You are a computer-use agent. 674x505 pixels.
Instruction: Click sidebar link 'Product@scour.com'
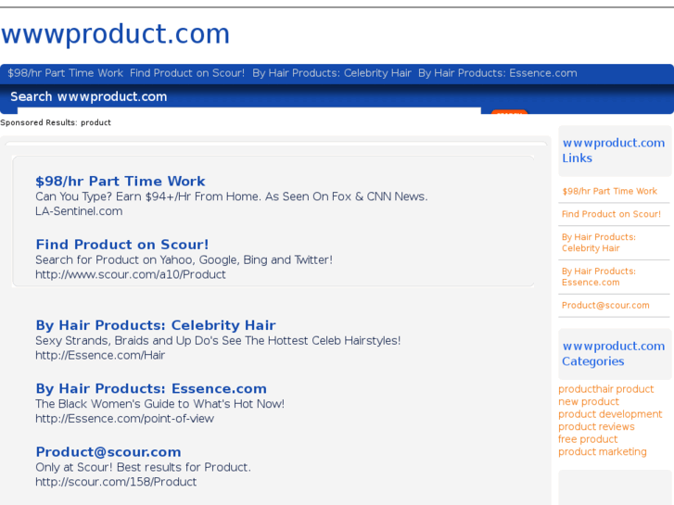605,305
